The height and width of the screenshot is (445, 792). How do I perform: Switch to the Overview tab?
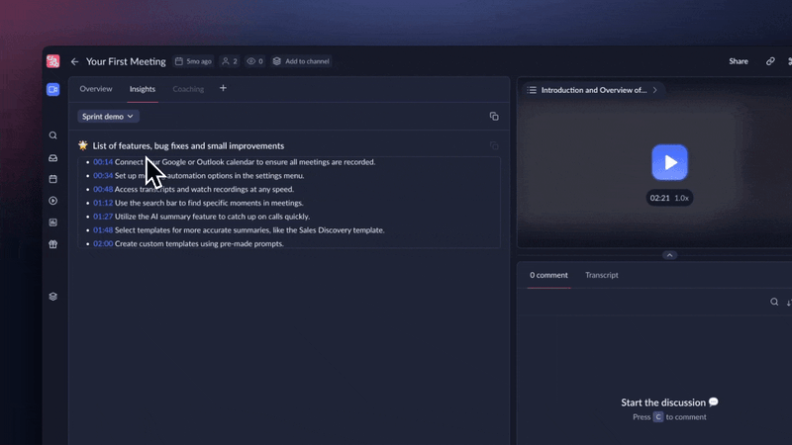pyautogui.click(x=96, y=89)
